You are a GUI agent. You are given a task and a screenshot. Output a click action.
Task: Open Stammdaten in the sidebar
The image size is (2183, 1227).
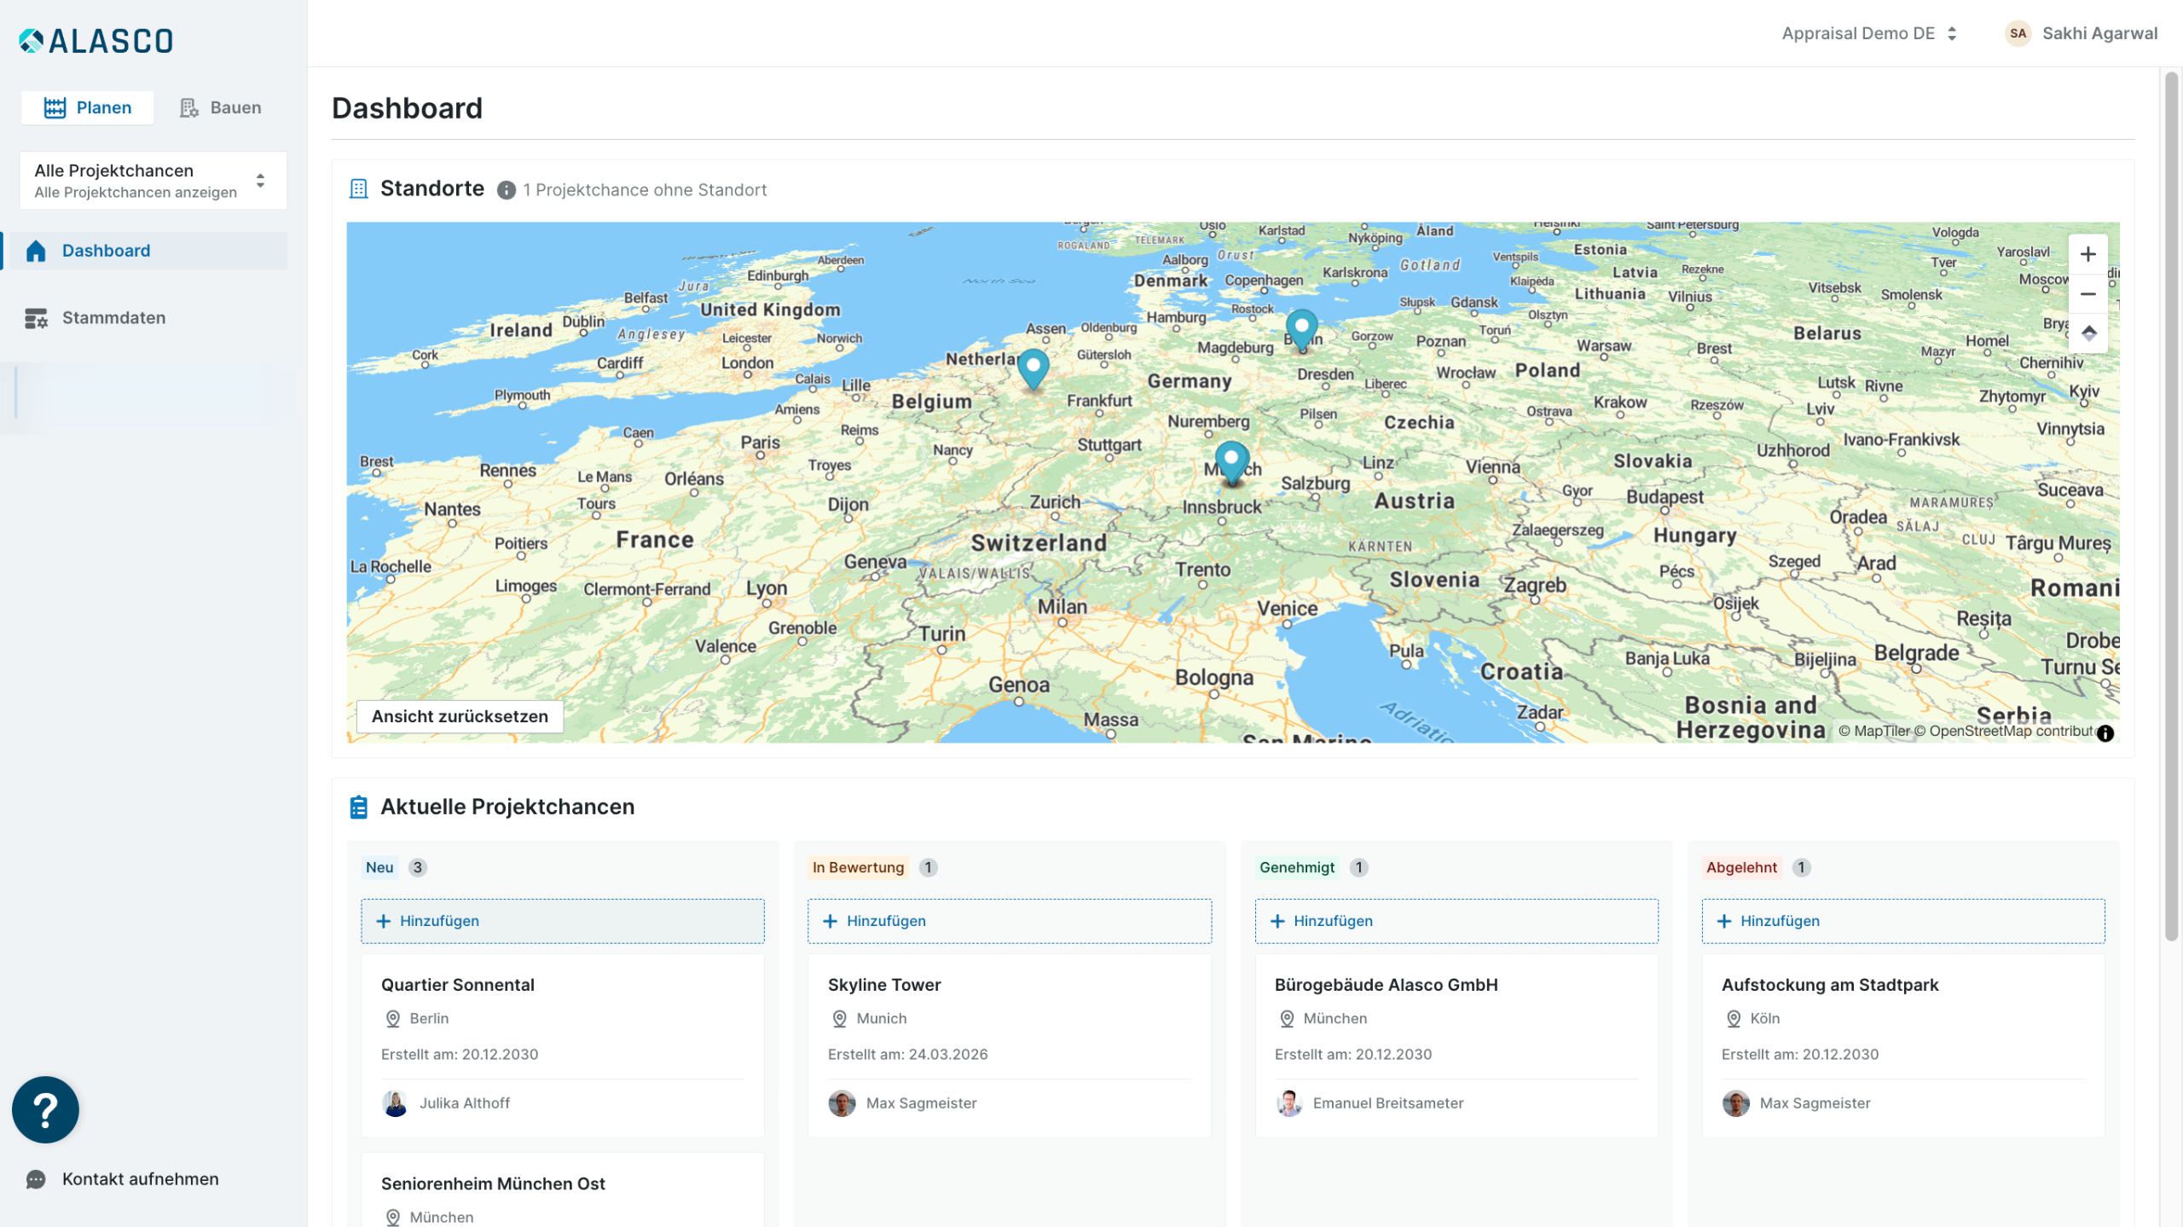coord(113,318)
